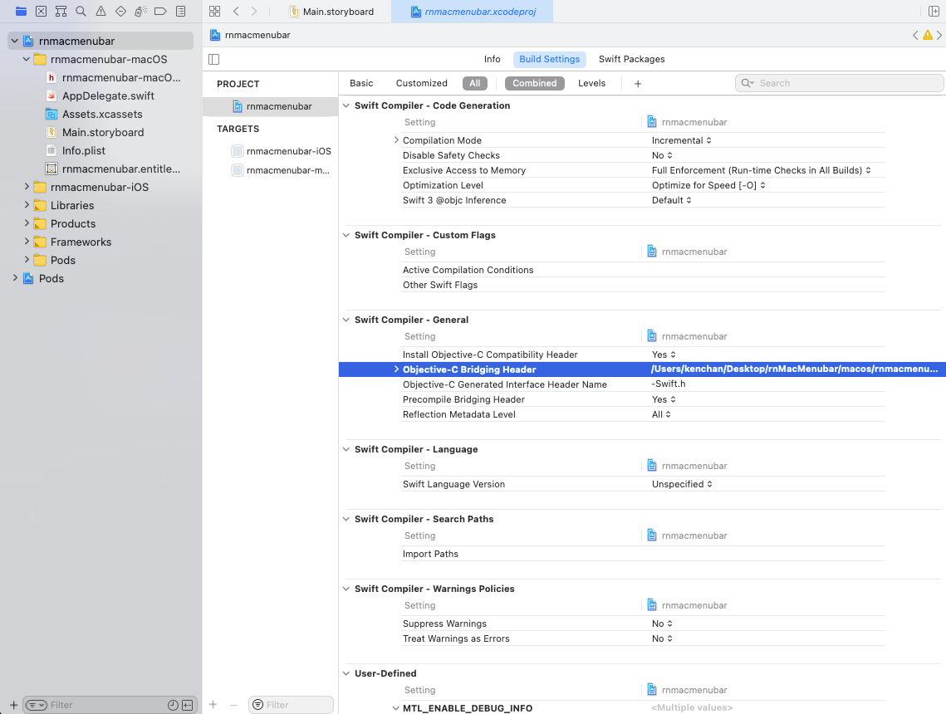Expand the rnmacmenubar-iOS folder
Screen dimensions: 946x714
pos(26,187)
